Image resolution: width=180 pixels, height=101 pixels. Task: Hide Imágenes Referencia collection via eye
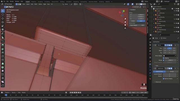[x=176, y=9]
